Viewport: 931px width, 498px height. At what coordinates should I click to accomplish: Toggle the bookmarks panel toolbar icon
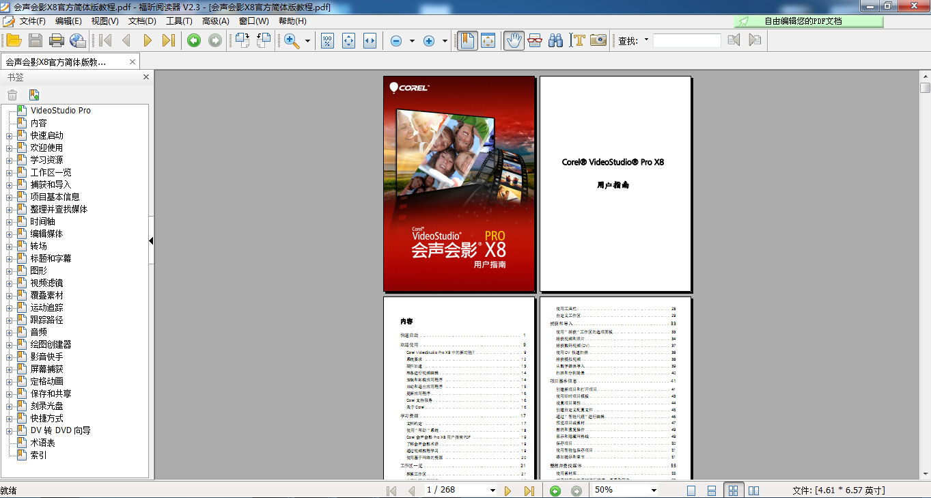(x=467, y=40)
